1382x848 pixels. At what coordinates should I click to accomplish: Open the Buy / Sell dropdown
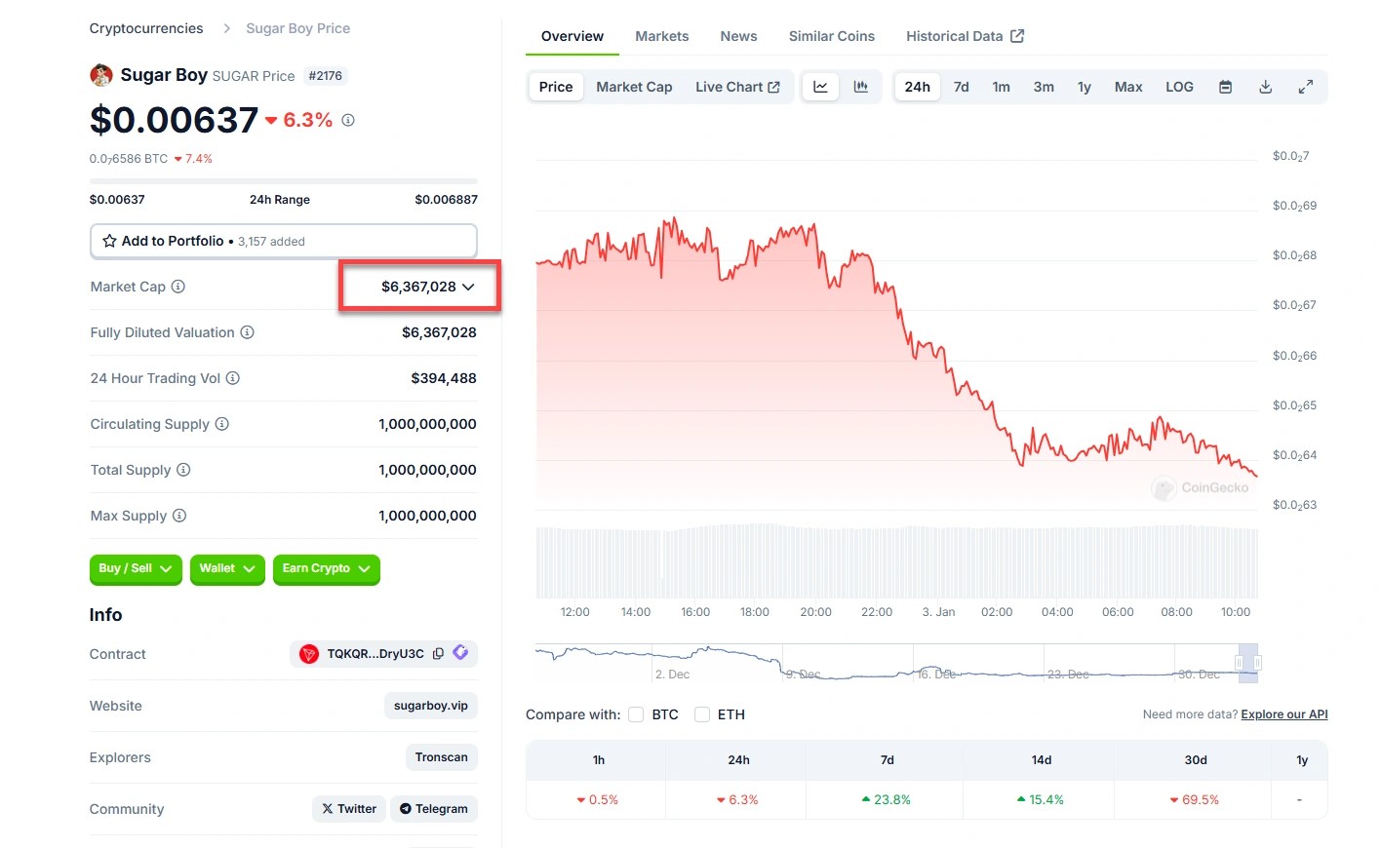click(136, 568)
